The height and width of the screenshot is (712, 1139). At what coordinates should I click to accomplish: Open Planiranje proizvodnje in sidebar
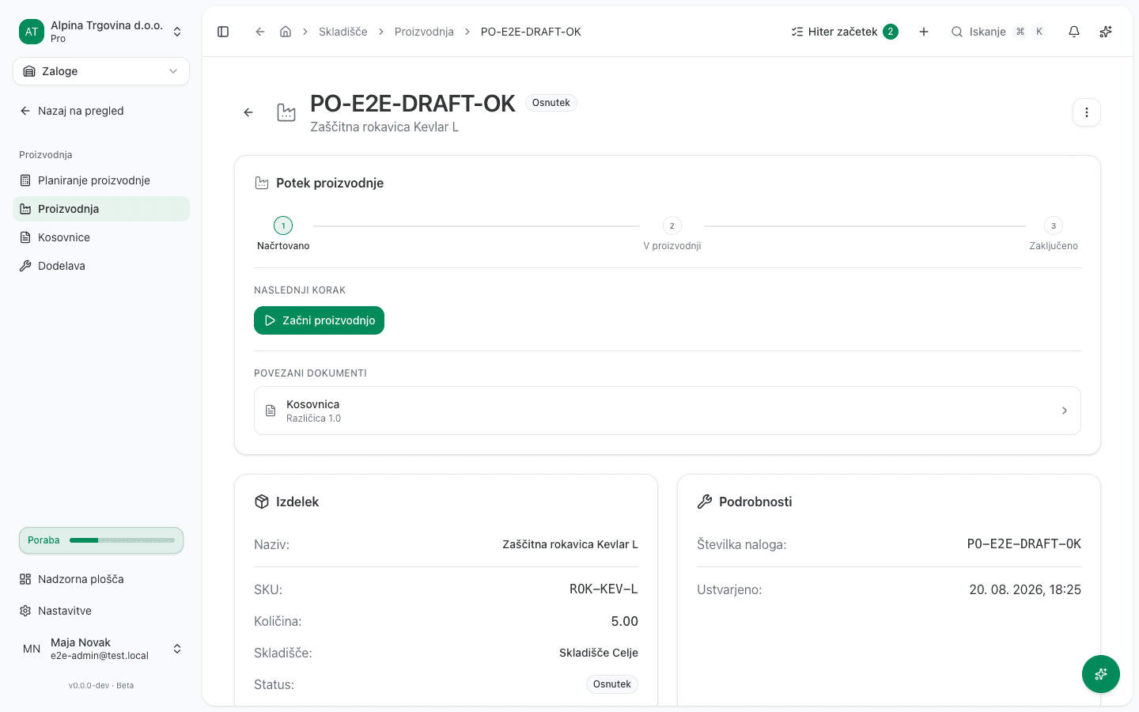(101, 180)
